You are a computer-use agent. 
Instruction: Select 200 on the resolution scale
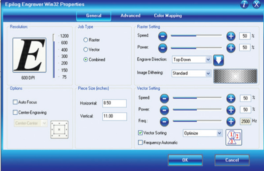click(64, 63)
